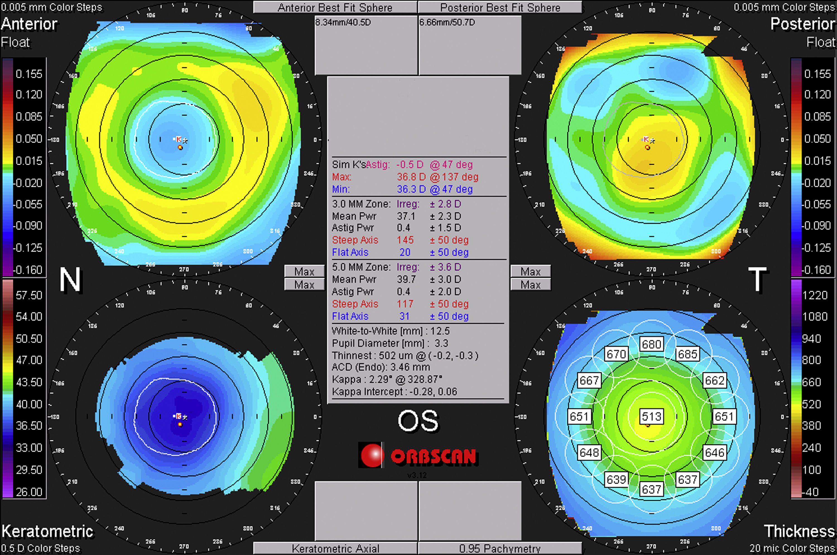Click the Anterior Best Fit Sphere button
837x555 pixels.
pyautogui.click(x=335, y=8)
